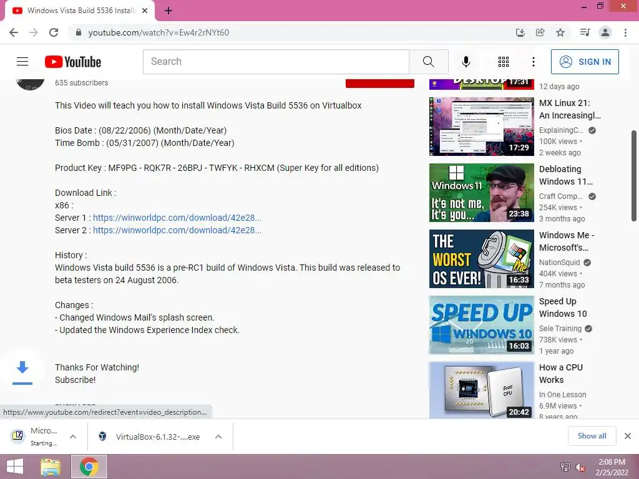Open YouTube apps grid

pos(504,62)
